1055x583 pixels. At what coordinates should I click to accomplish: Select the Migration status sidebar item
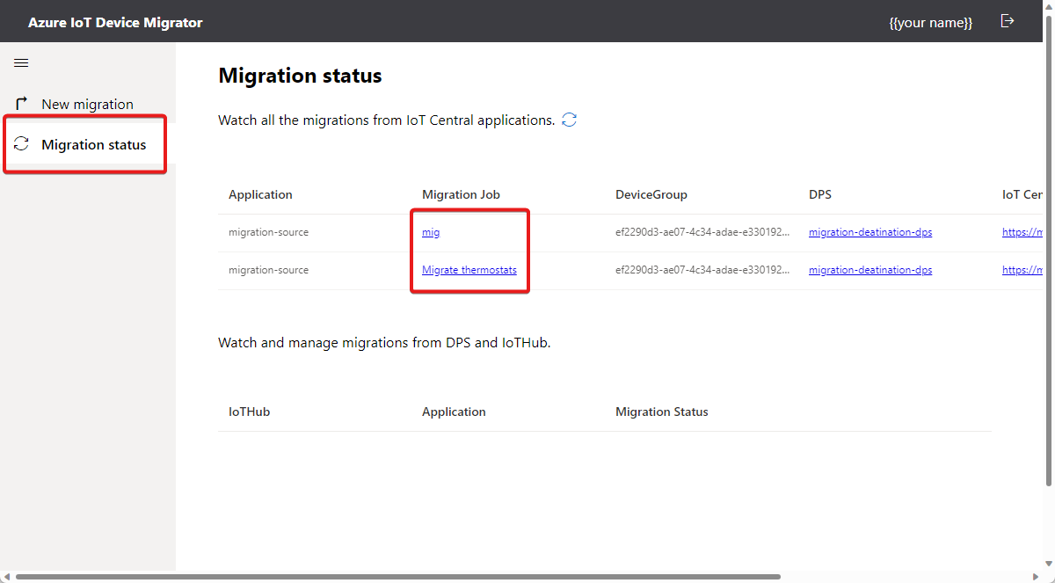click(93, 144)
